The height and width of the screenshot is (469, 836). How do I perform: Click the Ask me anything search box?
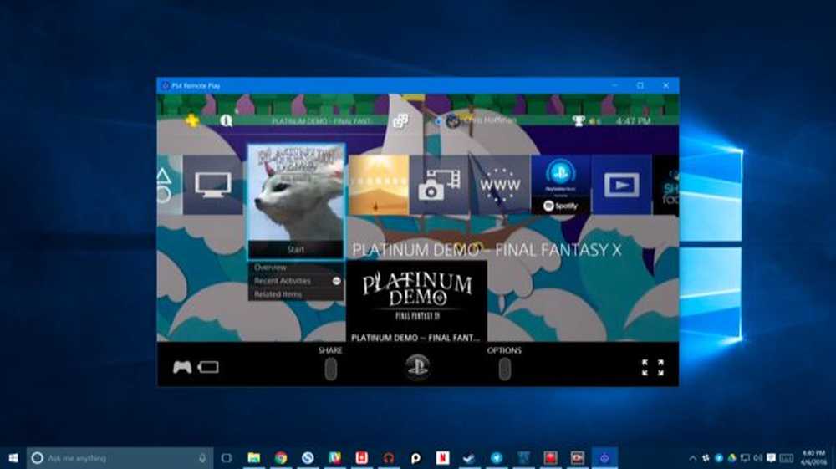pos(120,458)
